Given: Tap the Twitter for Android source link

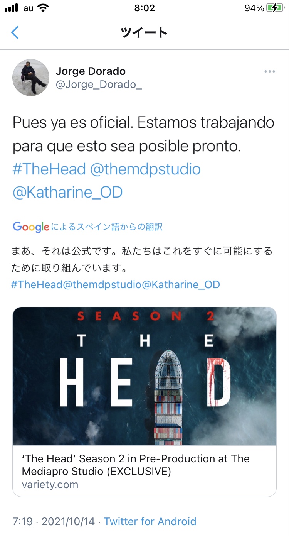Looking at the screenshot, I should coord(150,521).
